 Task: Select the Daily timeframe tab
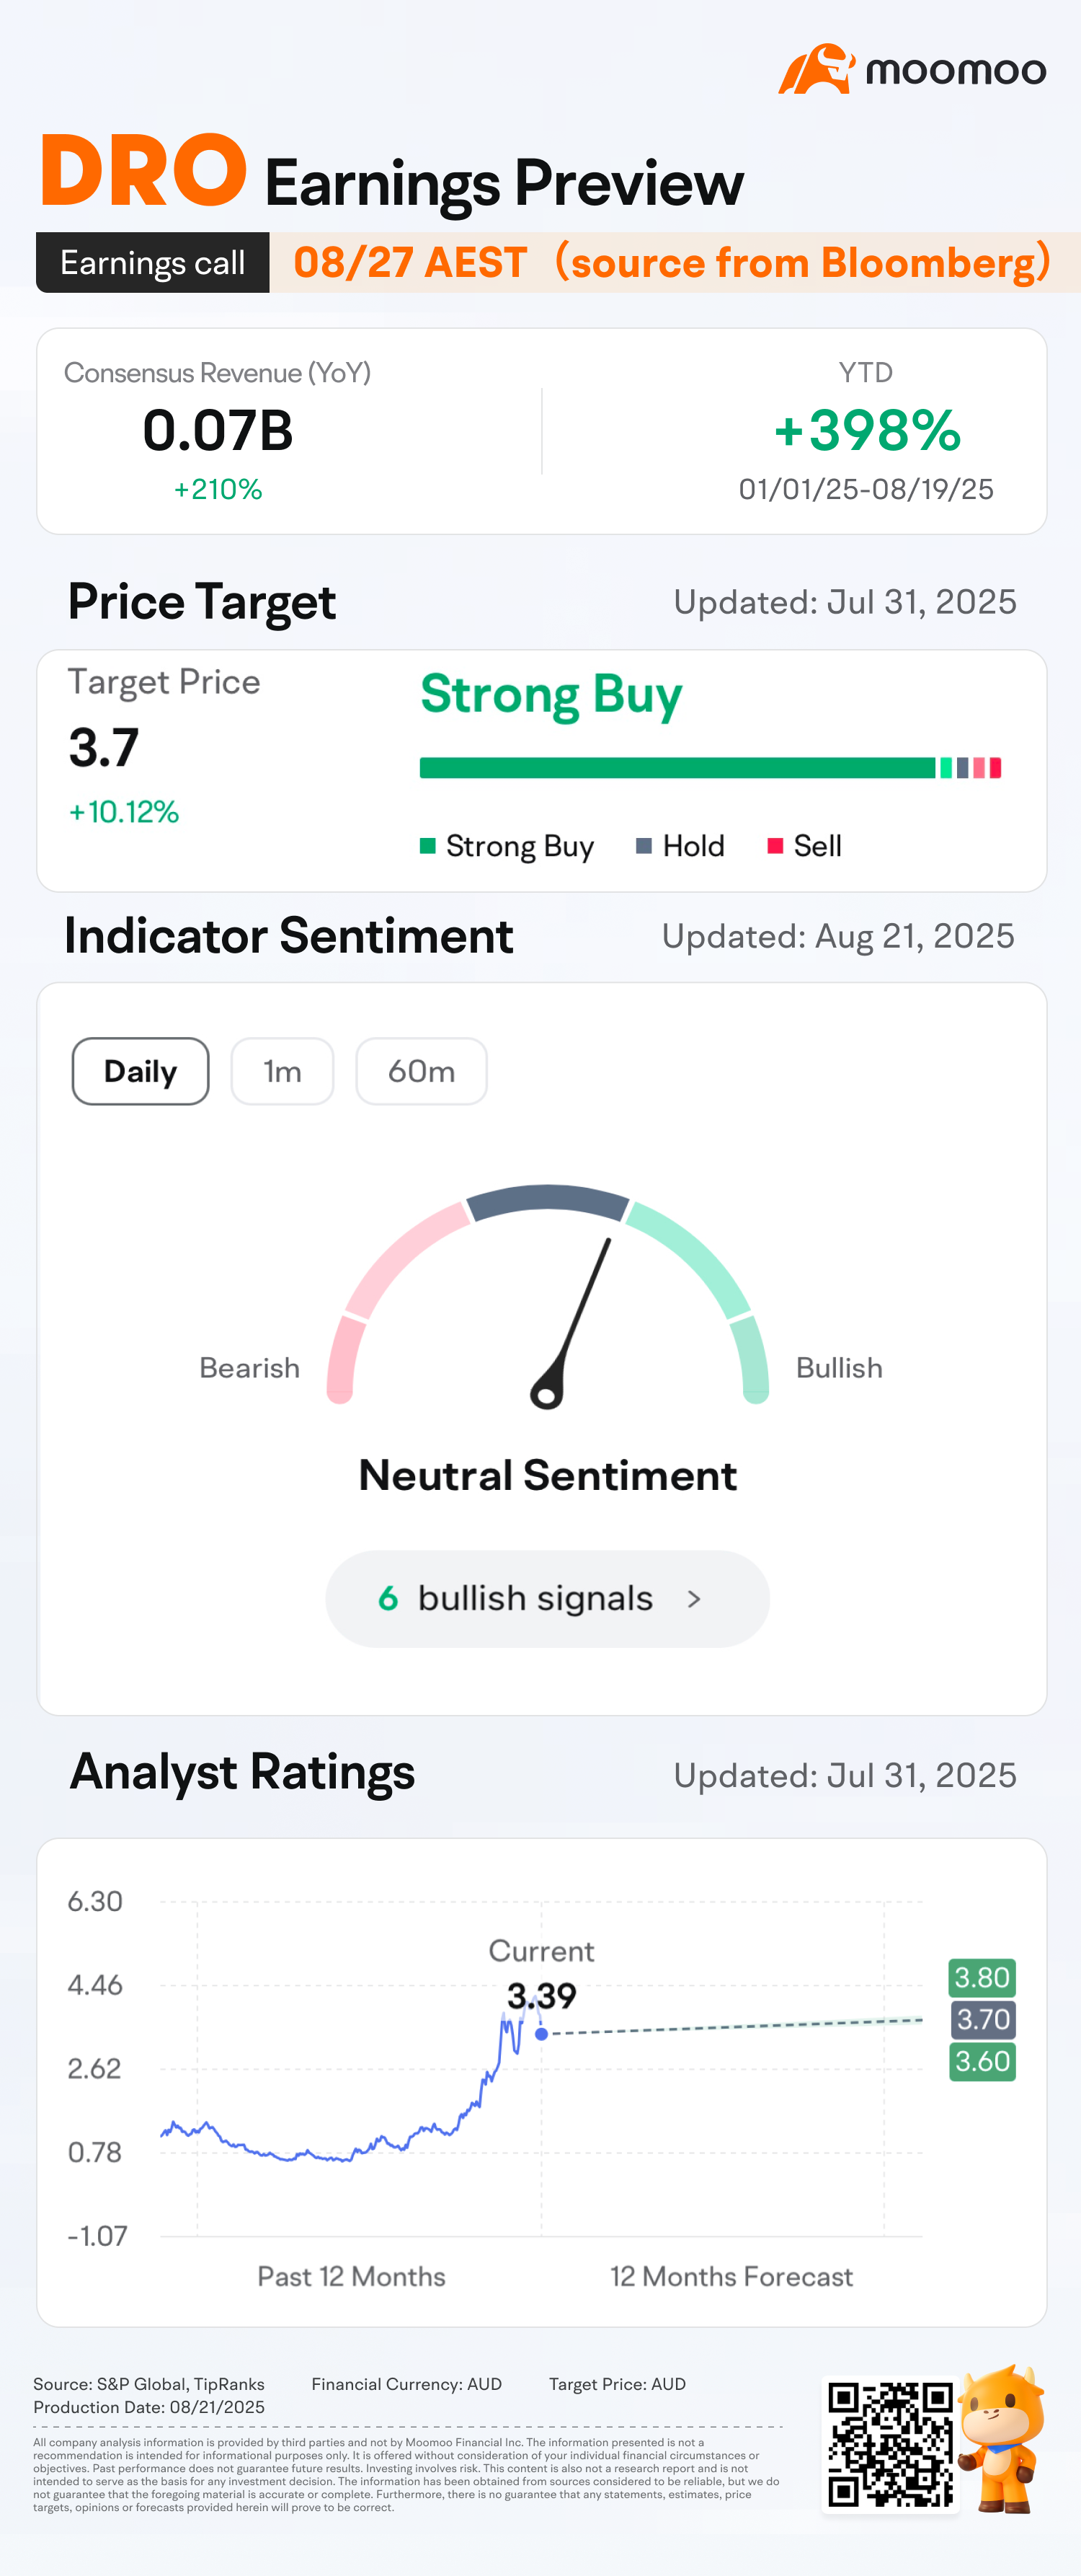(x=140, y=1071)
